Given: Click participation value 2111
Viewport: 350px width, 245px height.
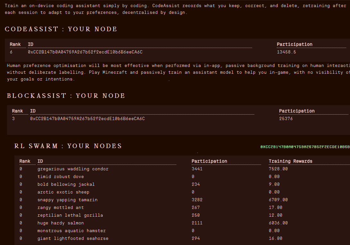Looking at the screenshot, I should pyautogui.click(x=197, y=223).
